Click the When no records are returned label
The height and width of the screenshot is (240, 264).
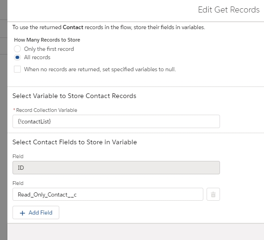coord(100,69)
